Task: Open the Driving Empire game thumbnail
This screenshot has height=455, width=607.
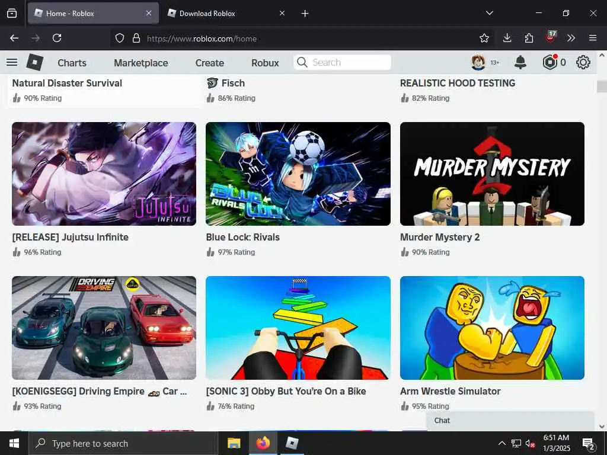Action: coord(104,328)
